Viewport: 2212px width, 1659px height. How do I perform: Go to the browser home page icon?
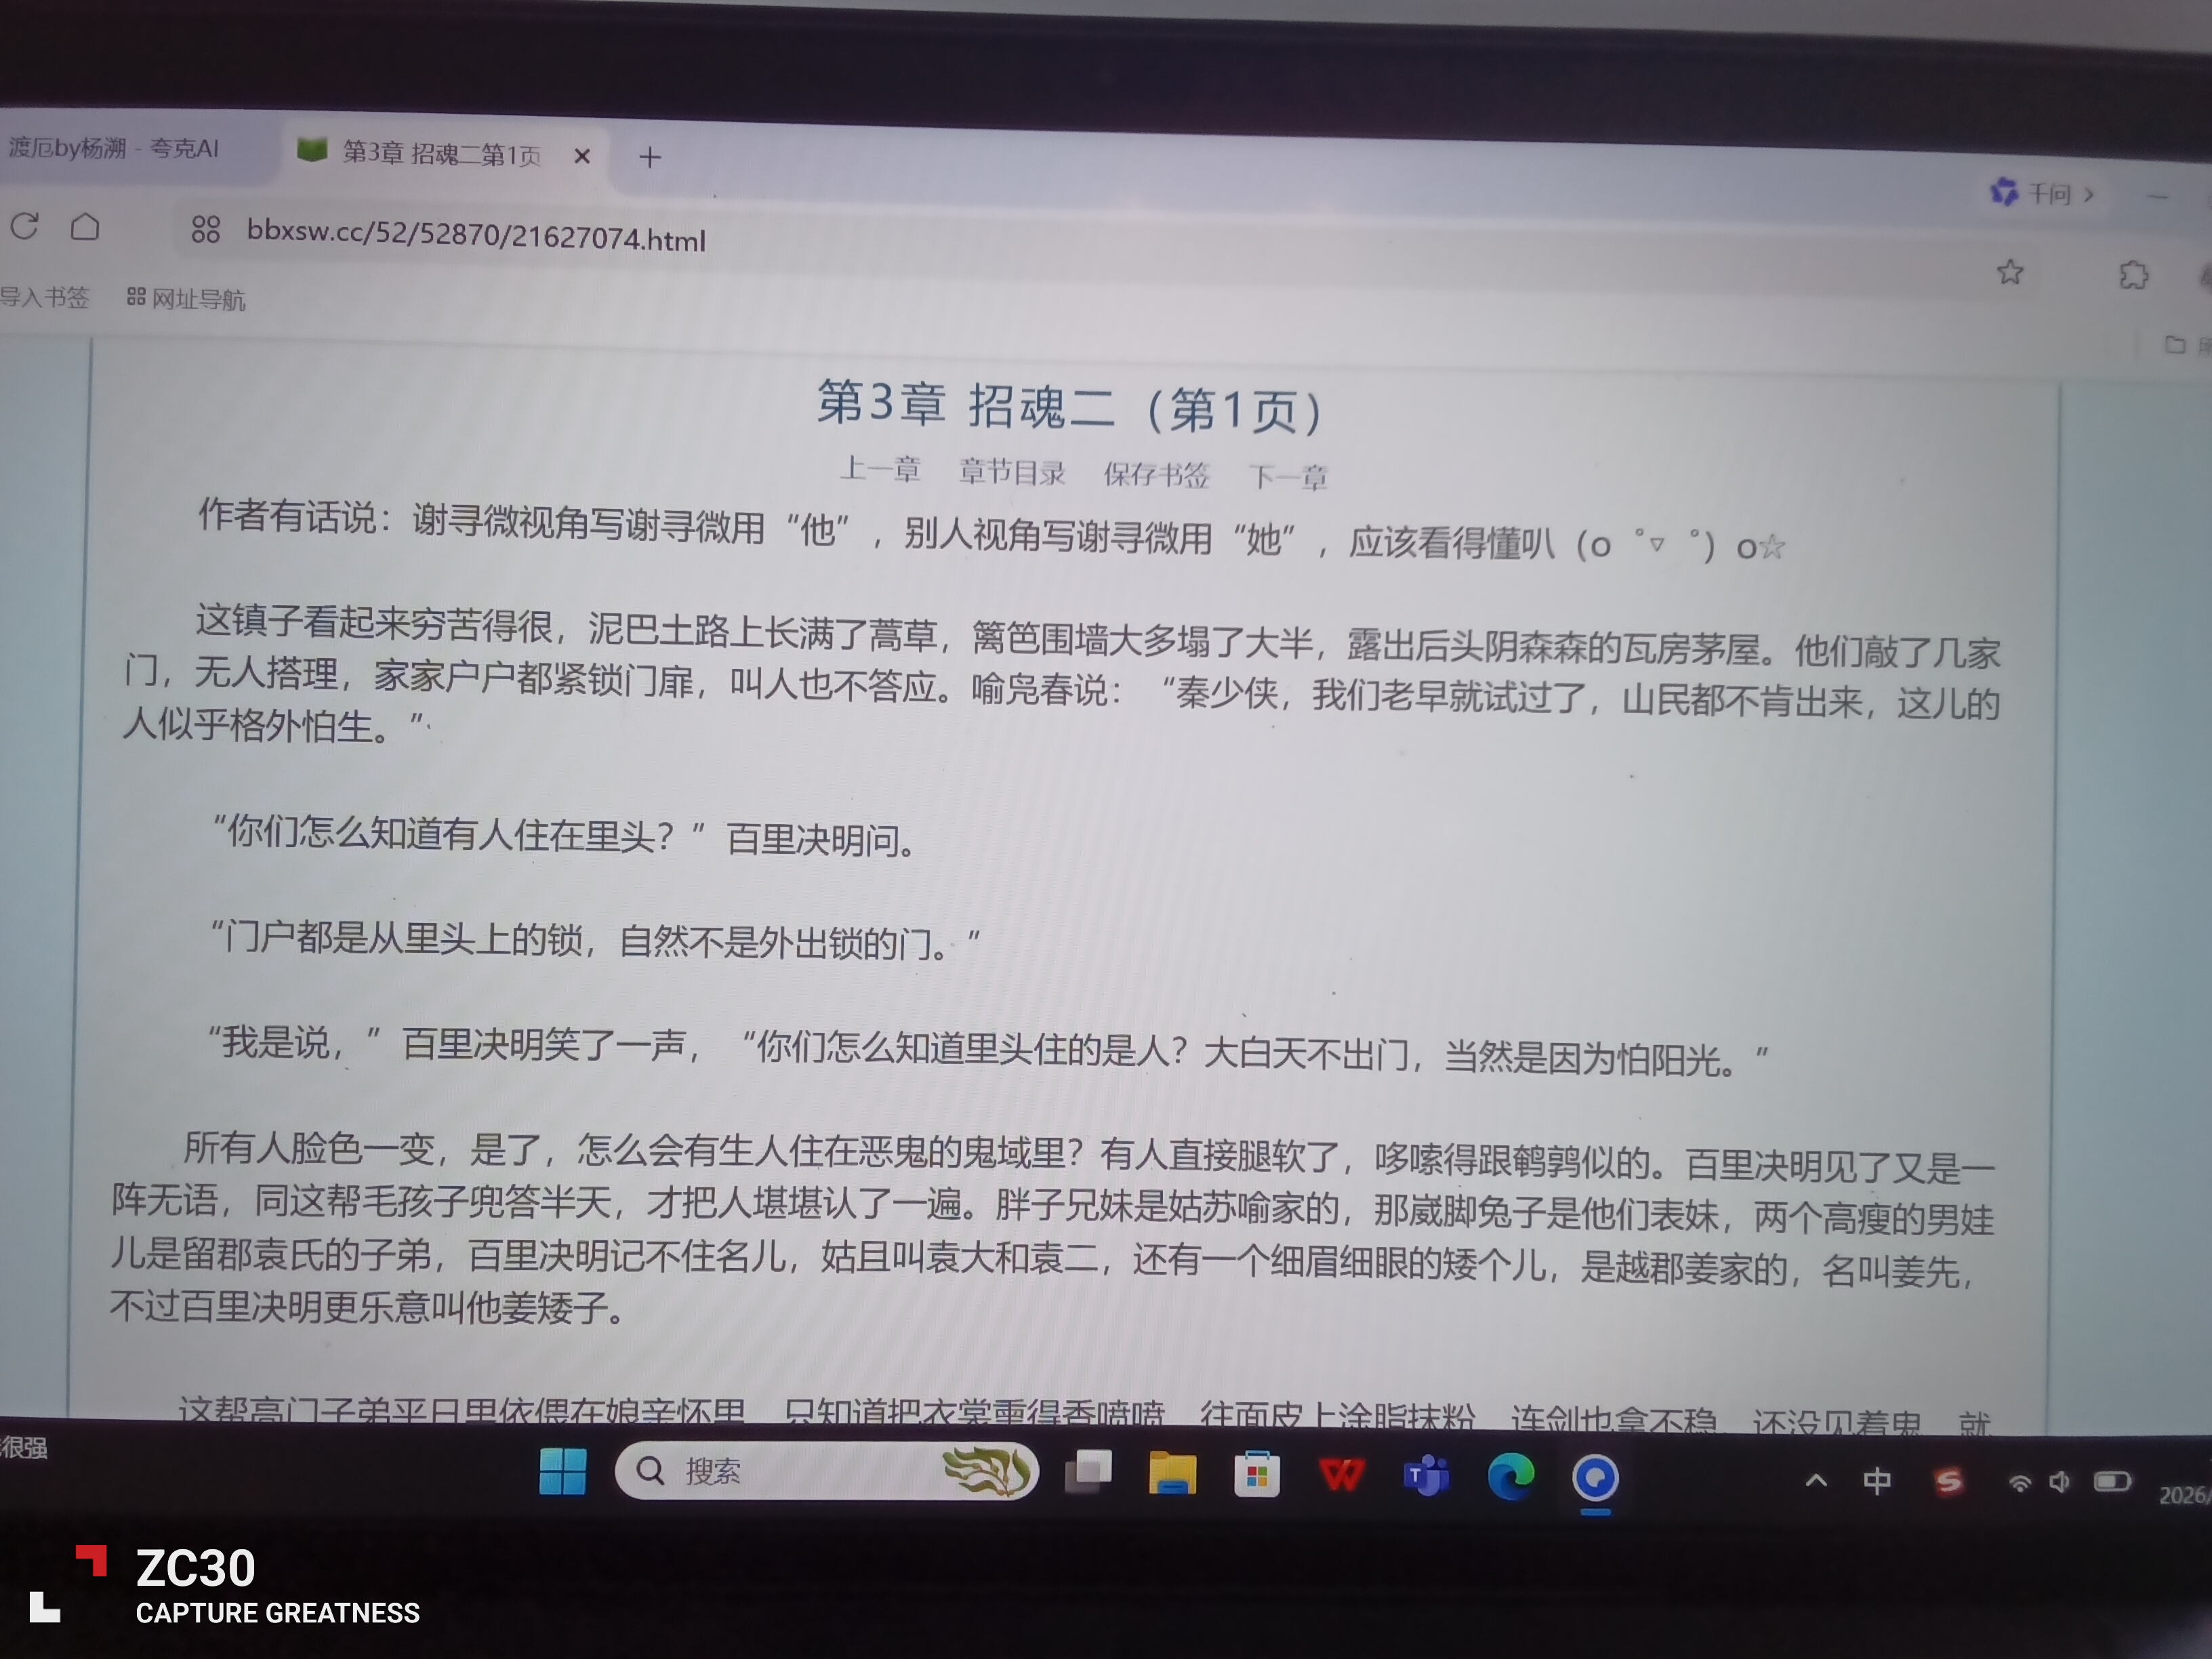click(x=85, y=227)
